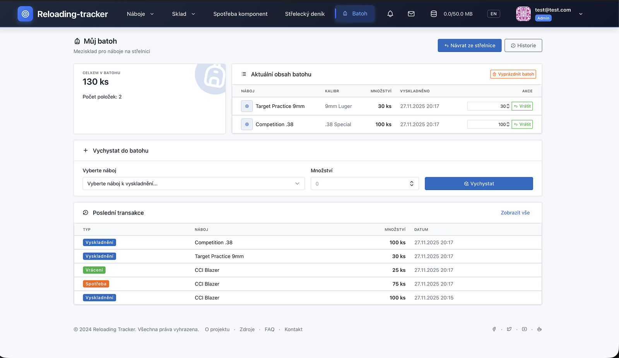Open the Vyberte náboj k vyskladnění dropdown
The width and height of the screenshot is (619, 358).
(x=193, y=184)
